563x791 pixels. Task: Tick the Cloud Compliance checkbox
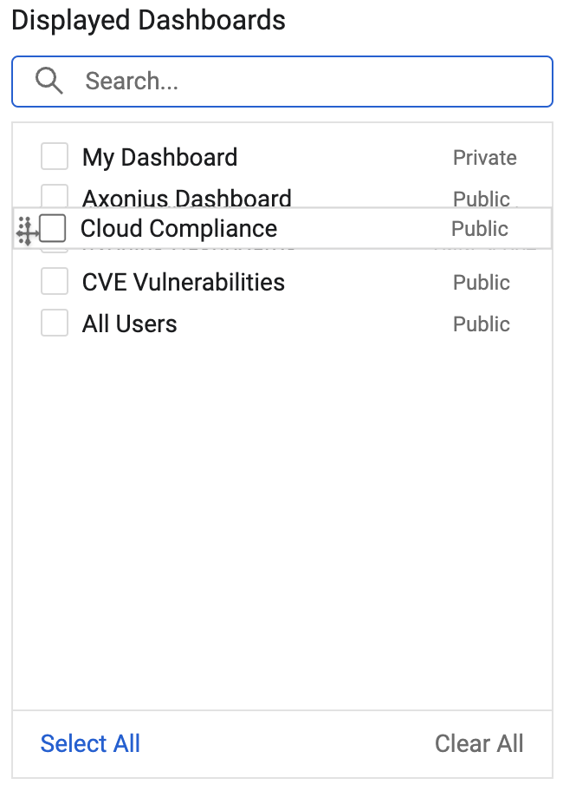53,228
